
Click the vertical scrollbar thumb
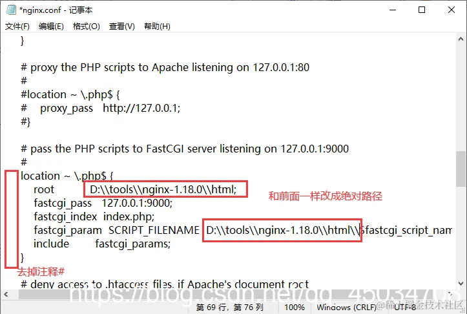(x=461, y=169)
